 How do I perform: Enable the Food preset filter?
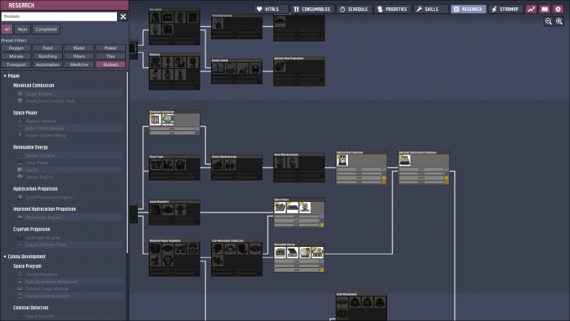tap(47, 48)
